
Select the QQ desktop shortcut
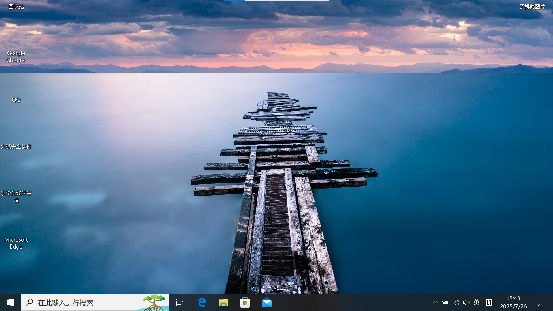point(16,100)
